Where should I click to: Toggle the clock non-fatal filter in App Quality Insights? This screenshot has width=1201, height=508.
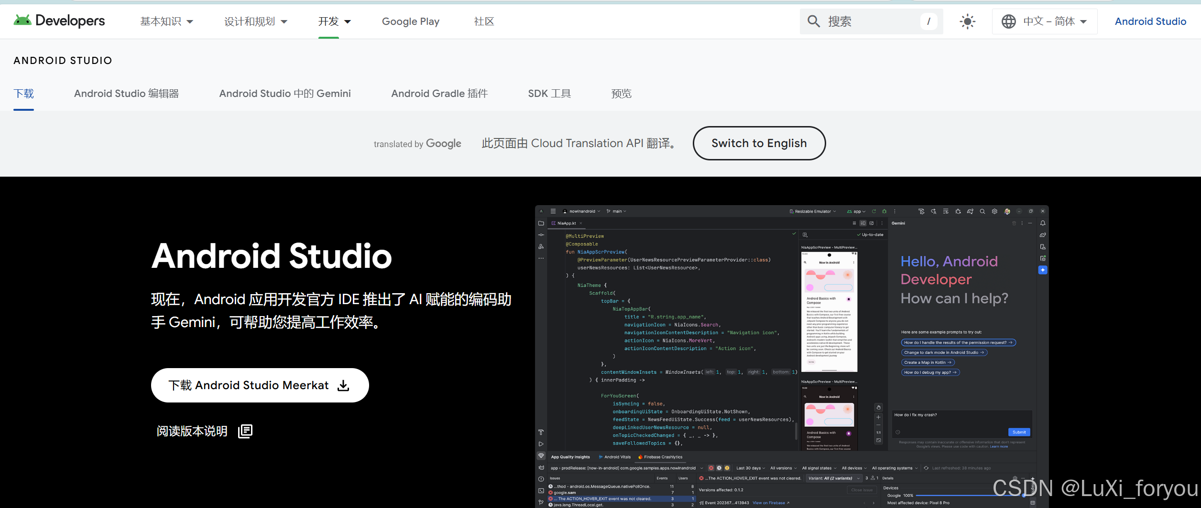719,468
